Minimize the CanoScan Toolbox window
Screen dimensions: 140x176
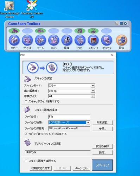[x=121, y=24]
